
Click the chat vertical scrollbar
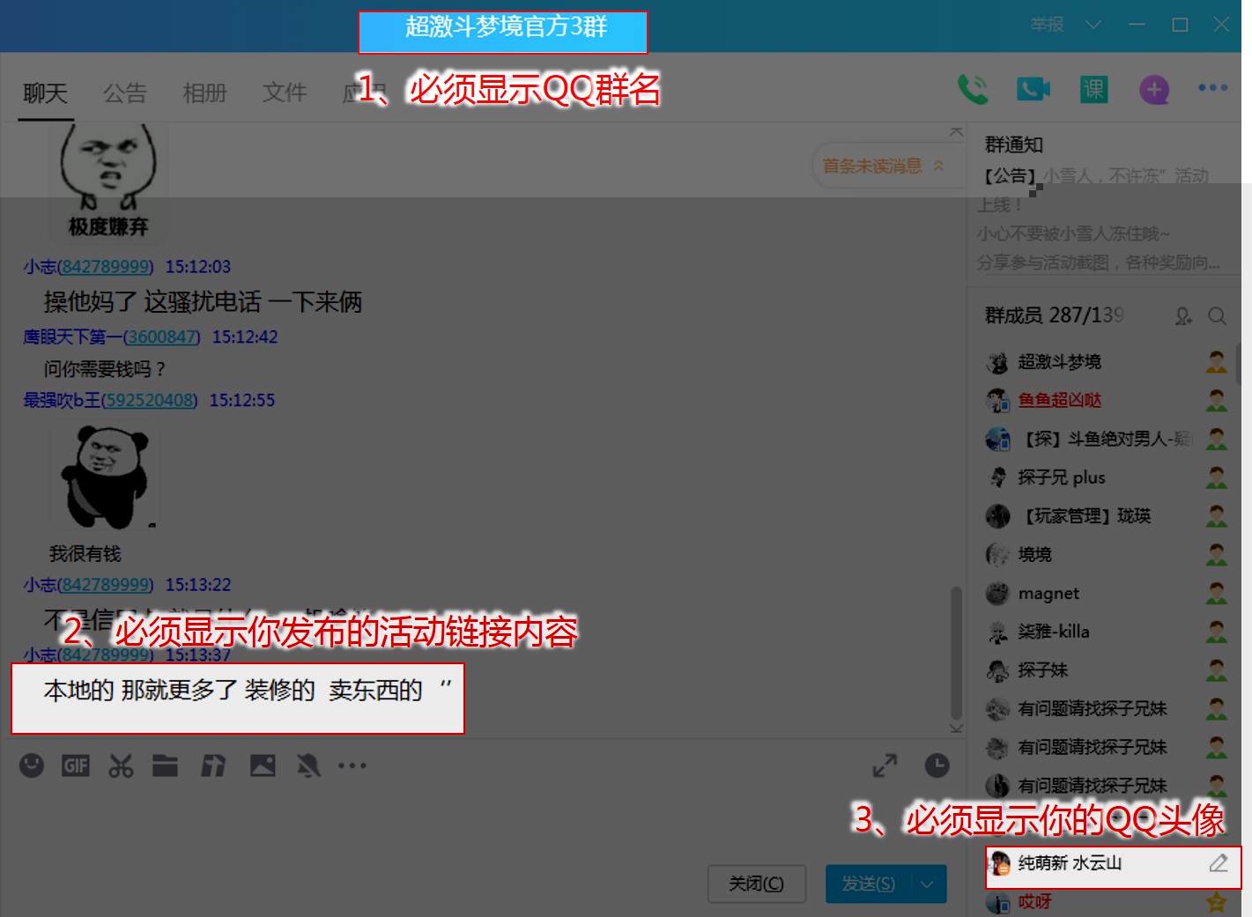click(956, 652)
